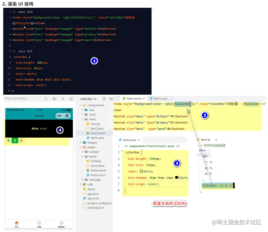268x232 pixels.
Task: Open sitemap.json in the file tree
Action: 96,208
